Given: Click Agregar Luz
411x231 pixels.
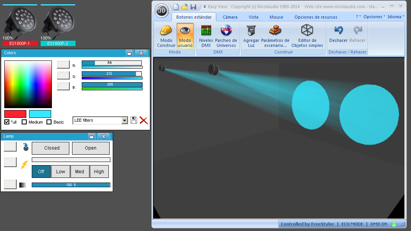Looking at the screenshot, I should click(251, 36).
